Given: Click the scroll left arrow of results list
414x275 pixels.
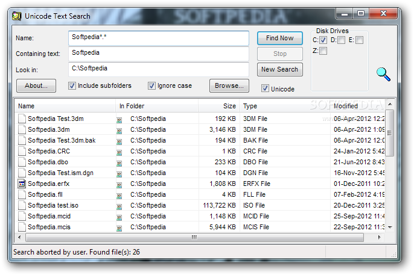Looking at the screenshot, I should click(19, 237).
